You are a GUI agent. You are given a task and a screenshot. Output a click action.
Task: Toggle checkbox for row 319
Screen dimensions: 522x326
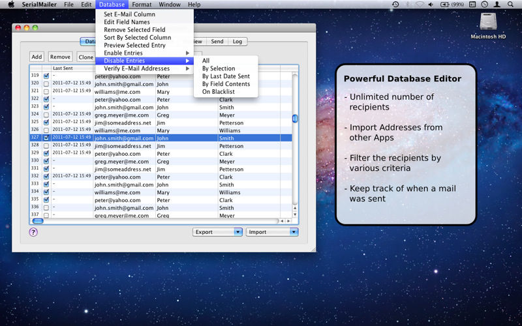(46, 76)
